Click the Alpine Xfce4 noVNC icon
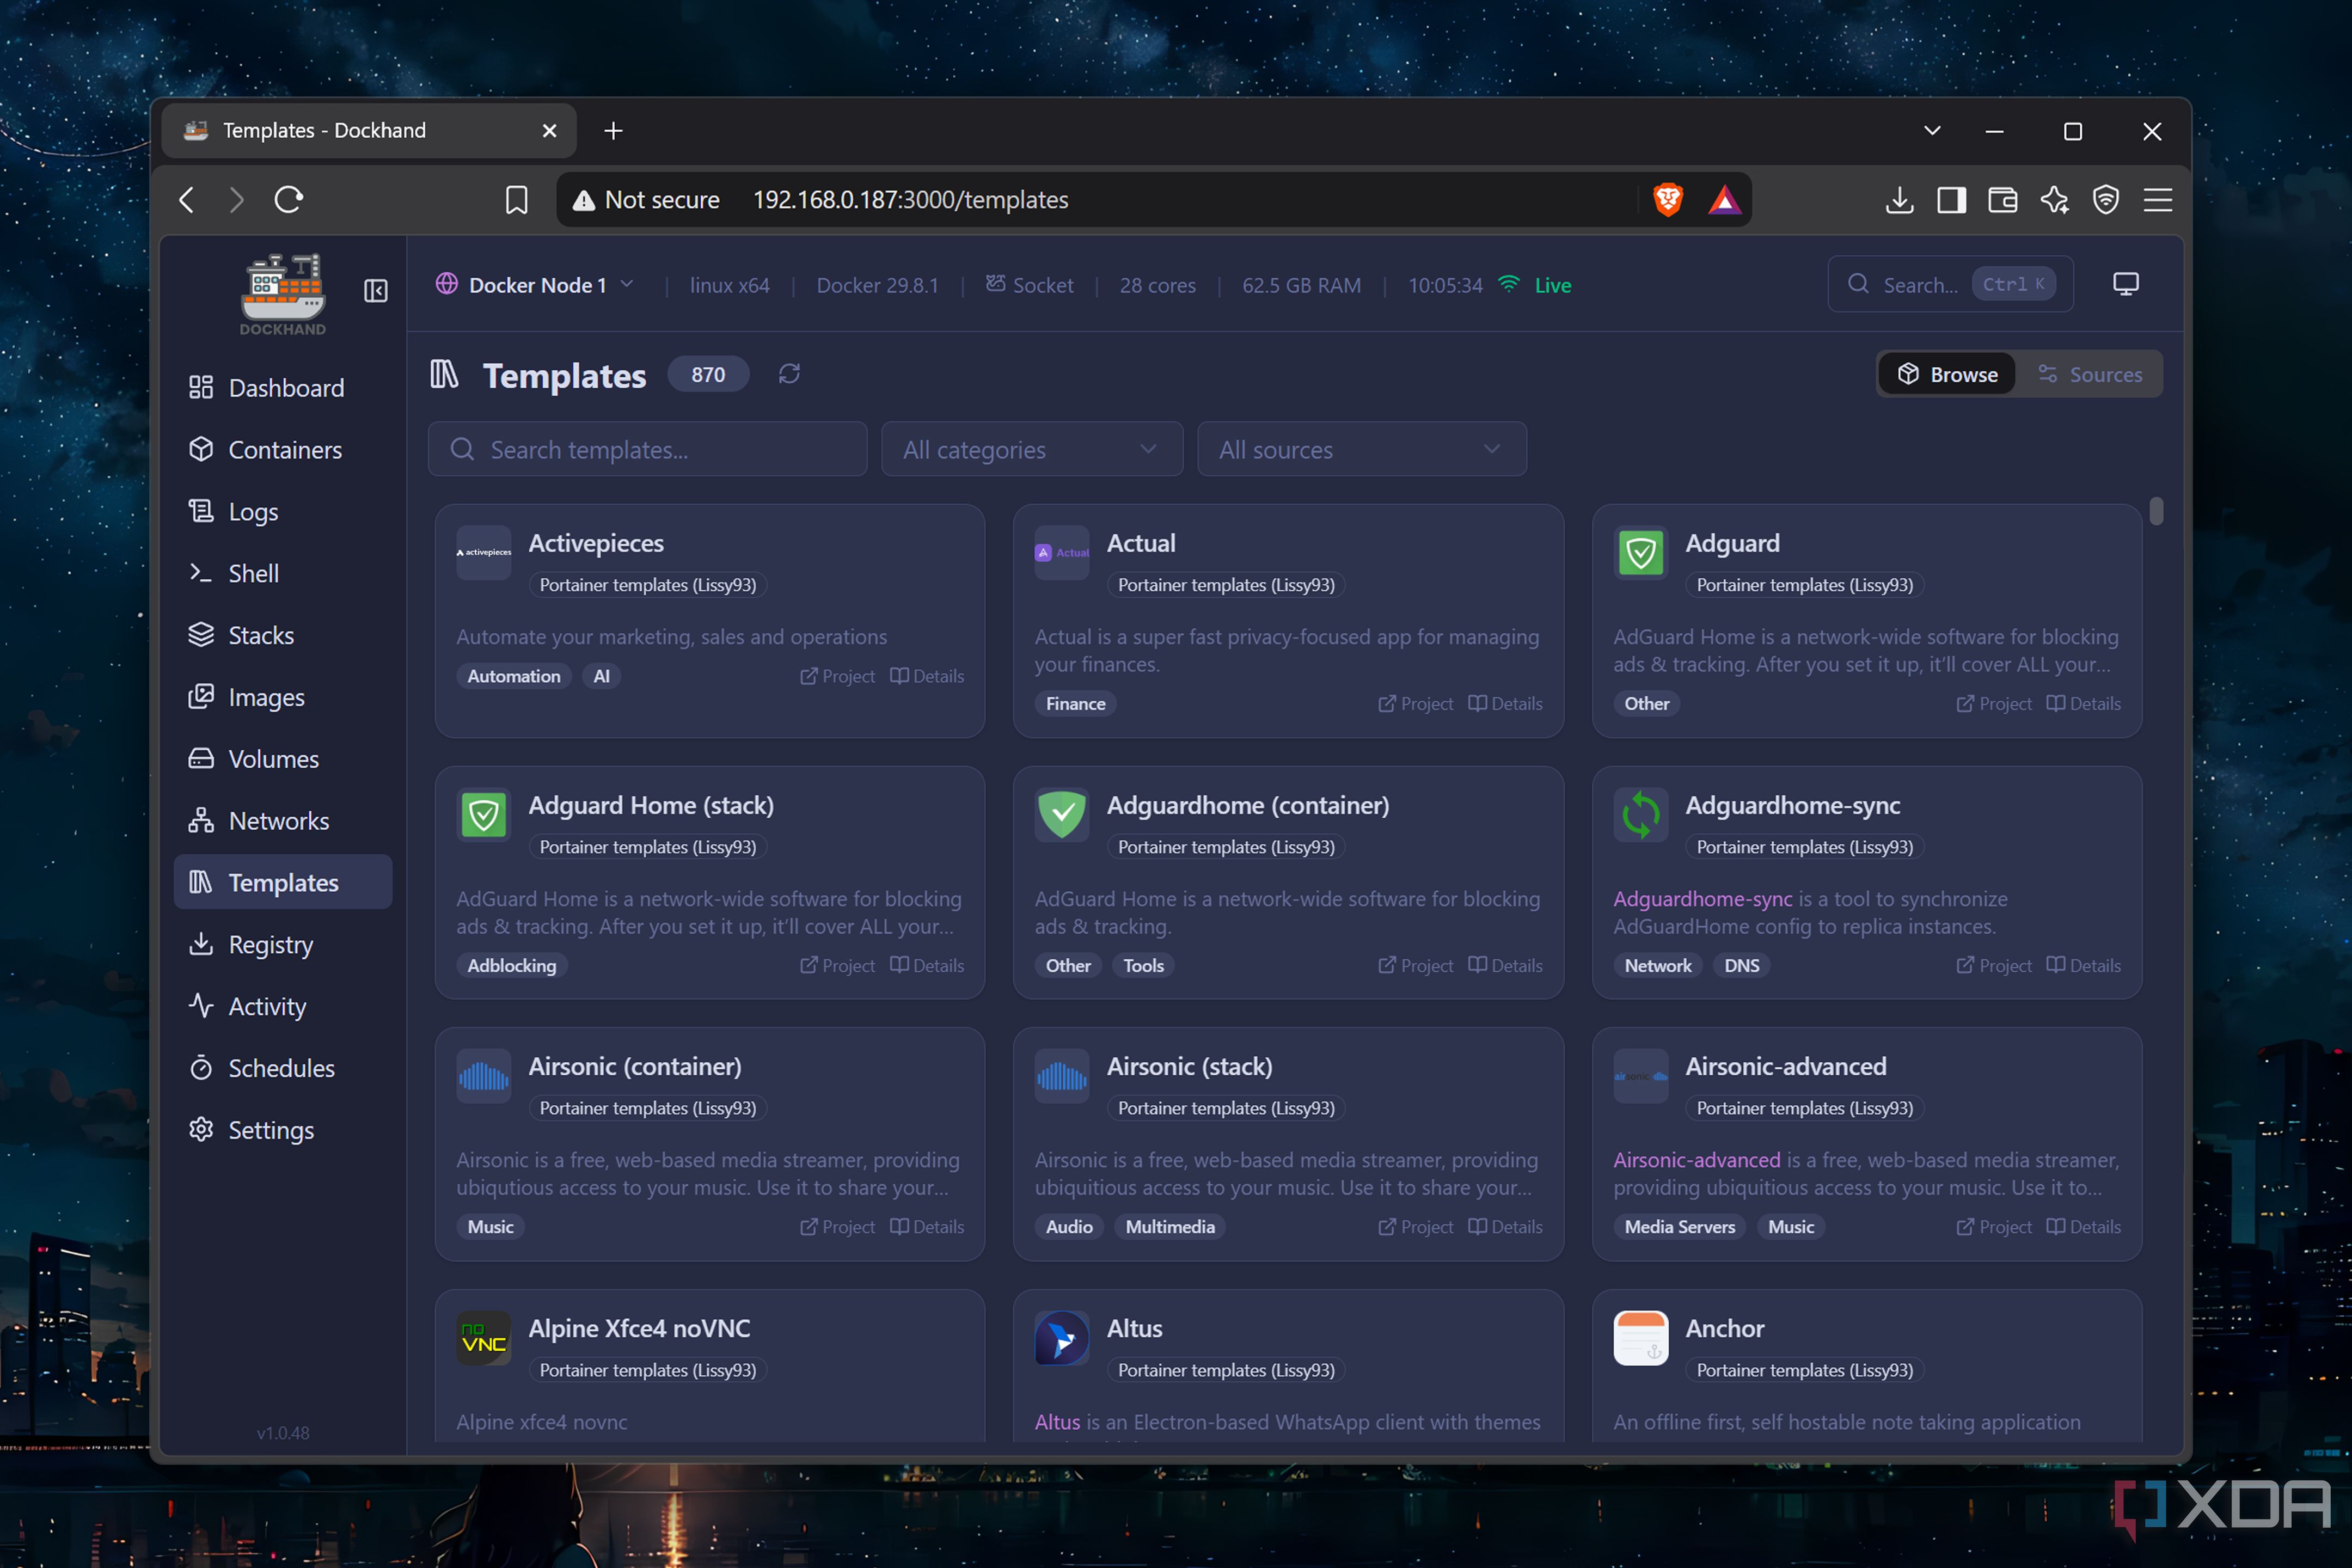 click(483, 1337)
